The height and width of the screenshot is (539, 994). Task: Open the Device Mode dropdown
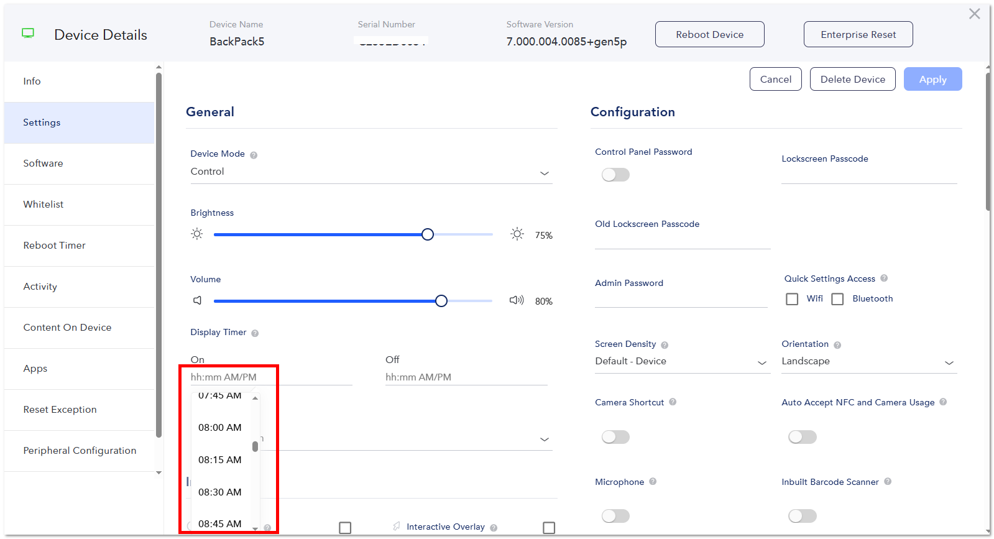click(371, 172)
